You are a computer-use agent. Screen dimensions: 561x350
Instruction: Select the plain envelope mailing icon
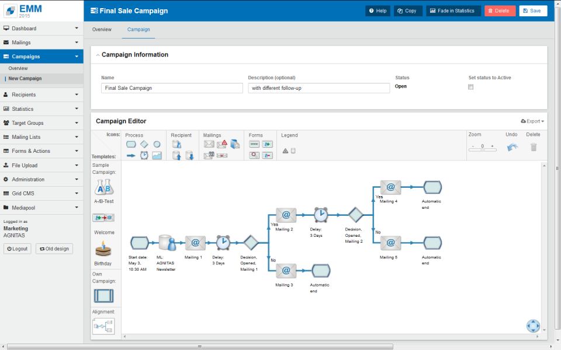coord(209,144)
